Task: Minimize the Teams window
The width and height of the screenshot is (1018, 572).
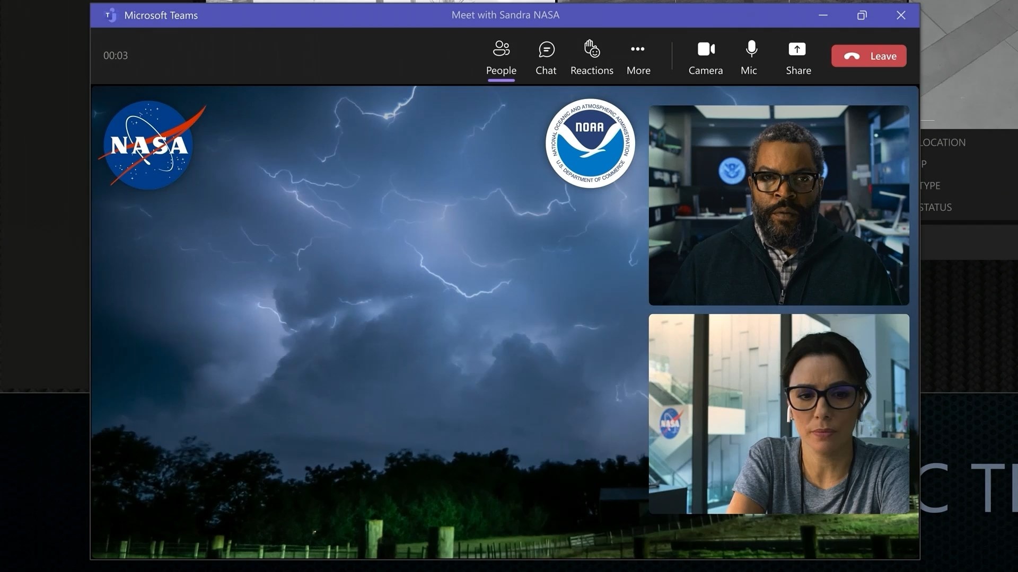Action: (x=823, y=15)
